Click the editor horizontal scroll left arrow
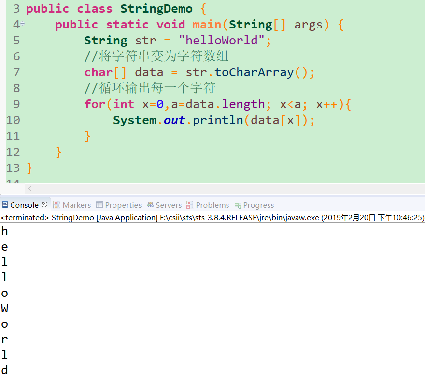 (x=30, y=189)
